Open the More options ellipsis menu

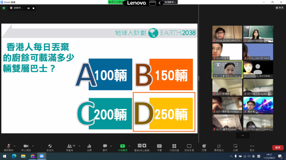tap(252, 147)
